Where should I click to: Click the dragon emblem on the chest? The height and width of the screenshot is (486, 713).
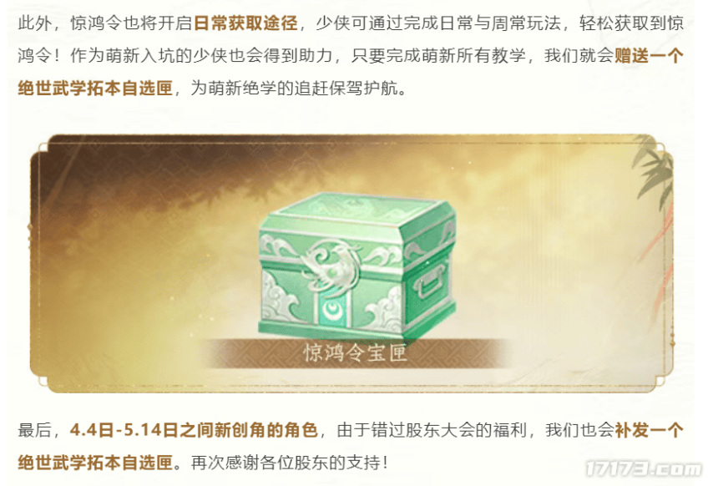(x=328, y=266)
